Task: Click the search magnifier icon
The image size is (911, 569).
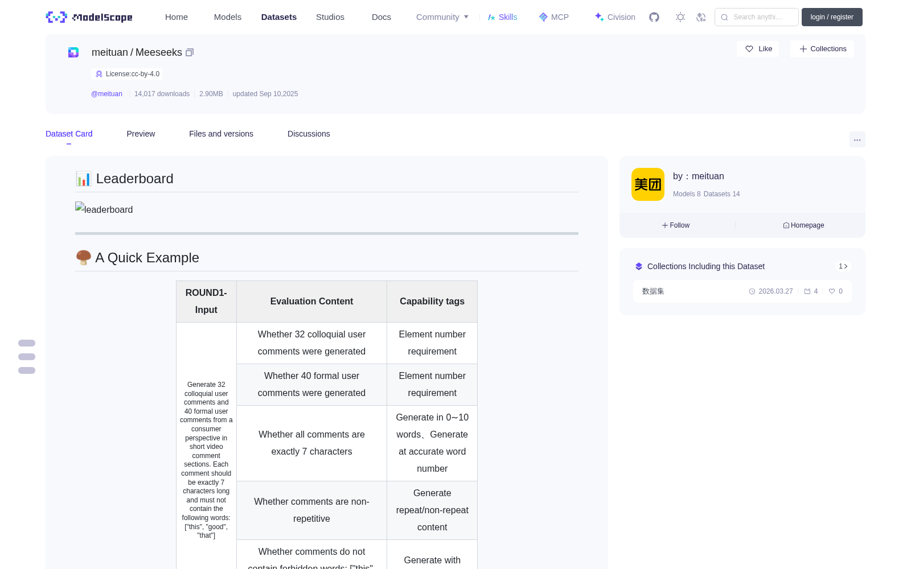Action: tap(724, 17)
